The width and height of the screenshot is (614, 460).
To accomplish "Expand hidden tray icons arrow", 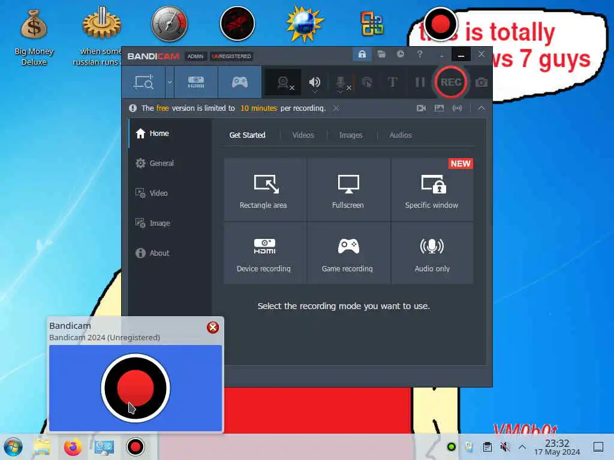I will (522, 447).
